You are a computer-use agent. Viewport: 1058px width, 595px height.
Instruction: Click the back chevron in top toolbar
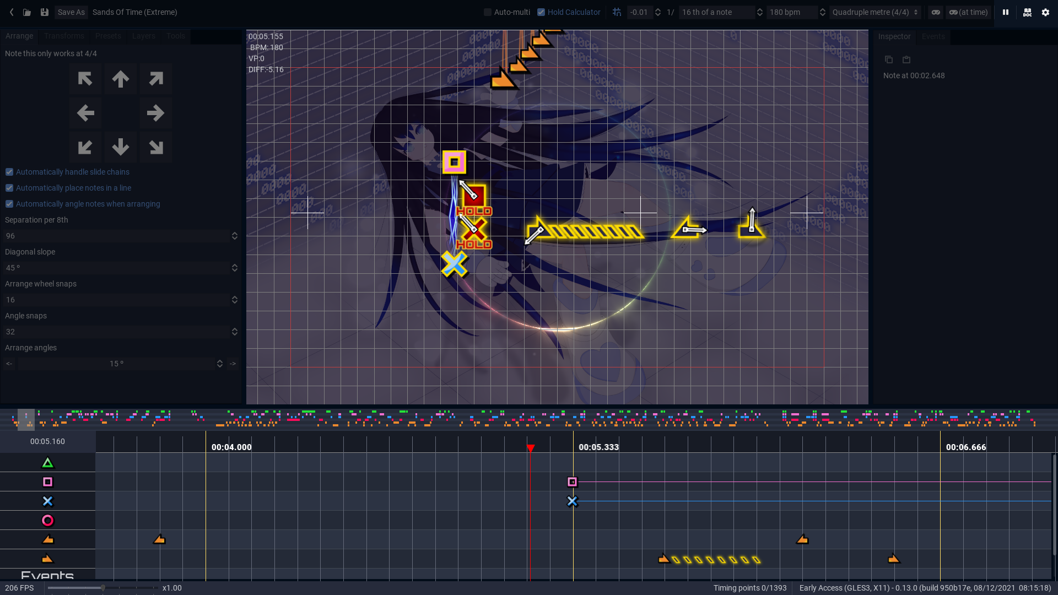pos(12,12)
